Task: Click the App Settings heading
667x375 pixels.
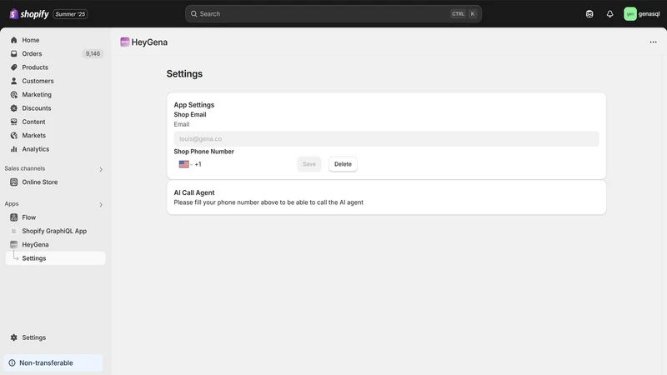Action: point(194,105)
